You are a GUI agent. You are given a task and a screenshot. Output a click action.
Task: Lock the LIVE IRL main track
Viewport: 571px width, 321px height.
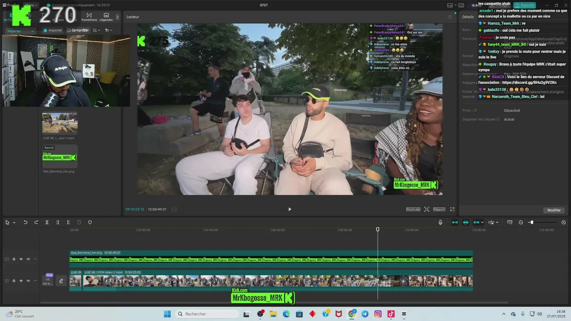click(14, 281)
